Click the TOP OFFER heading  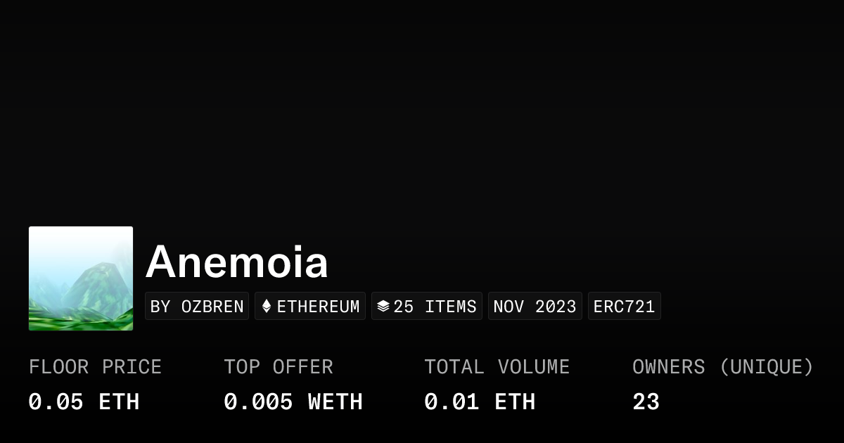[279, 367]
